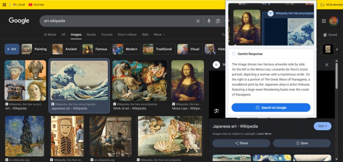The height and width of the screenshot is (162, 343).
Task: Open Saved images collection
Action: click(x=330, y=35)
